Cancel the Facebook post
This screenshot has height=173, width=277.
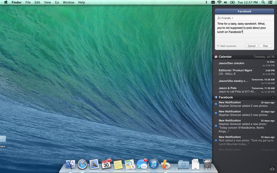point(252,46)
